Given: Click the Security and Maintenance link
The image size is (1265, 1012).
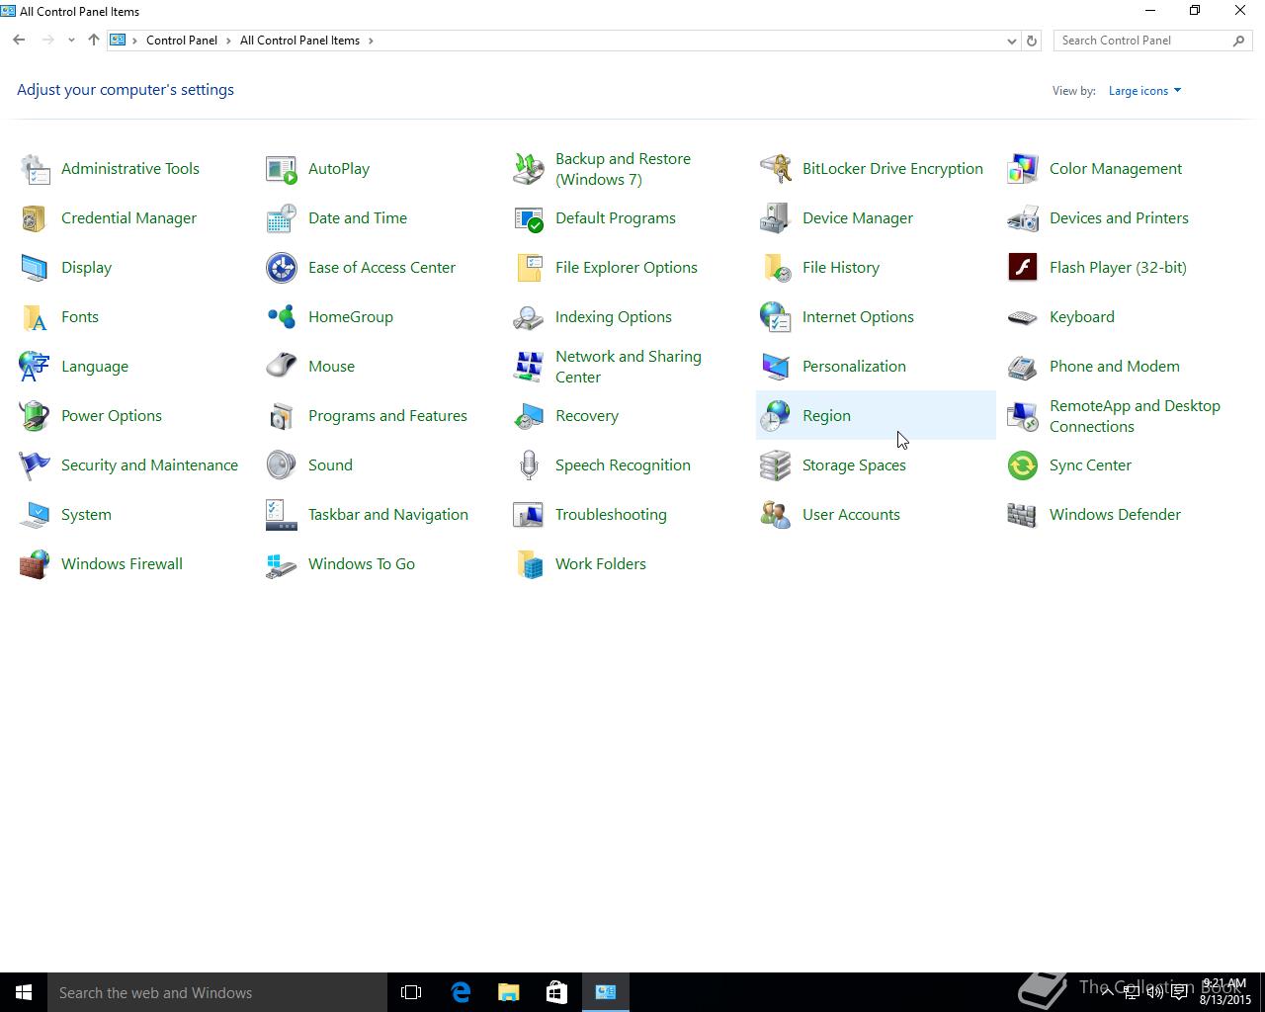Looking at the screenshot, I should (x=149, y=465).
